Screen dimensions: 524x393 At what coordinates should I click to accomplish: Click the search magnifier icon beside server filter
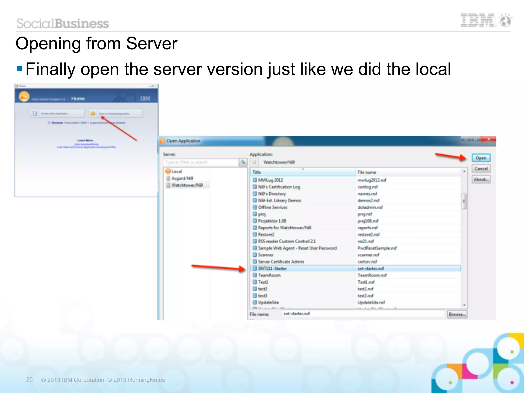pos(243,162)
